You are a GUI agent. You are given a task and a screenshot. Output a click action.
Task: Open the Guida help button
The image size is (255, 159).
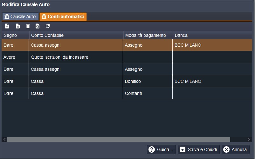coord(162,149)
